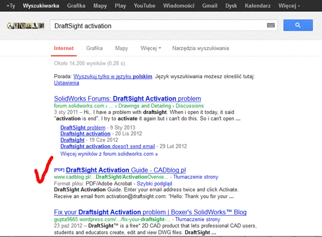Open the on-screen keyboard icon in search box
The height and width of the screenshot is (237, 322).
[271, 25]
